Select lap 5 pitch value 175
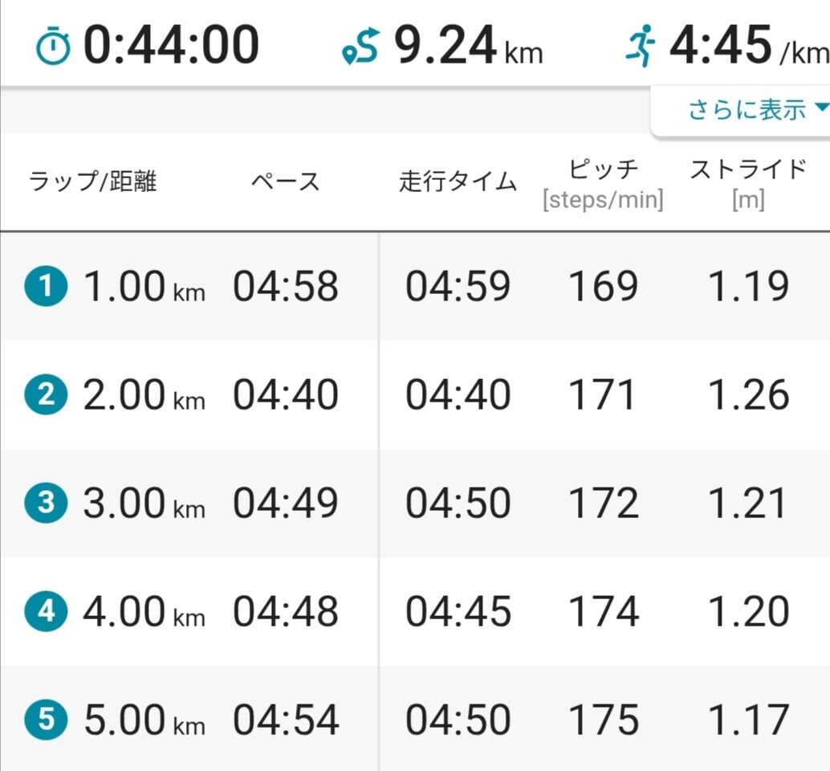 (x=604, y=719)
